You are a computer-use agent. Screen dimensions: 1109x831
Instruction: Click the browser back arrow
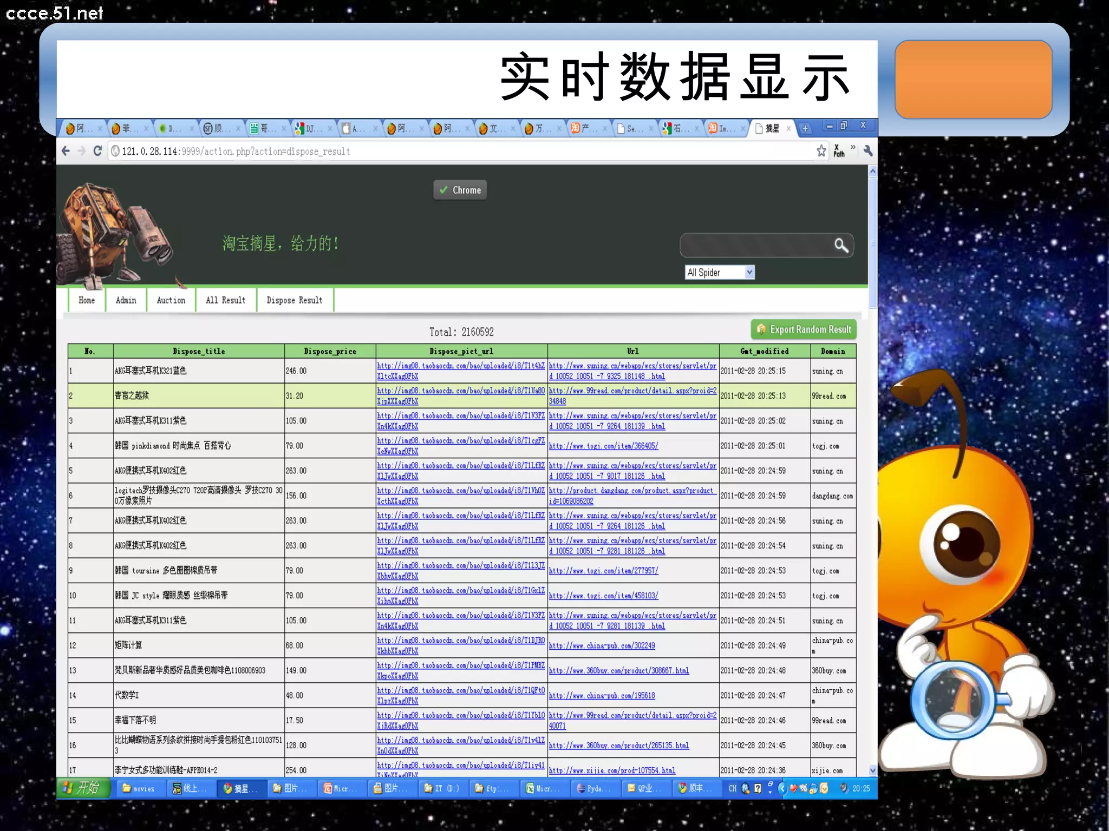point(66,151)
